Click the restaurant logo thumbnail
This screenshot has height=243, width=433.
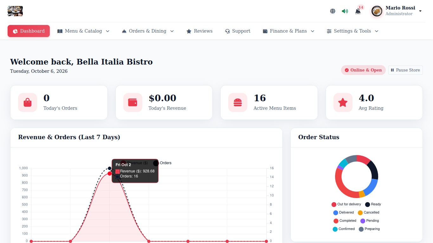15,11
